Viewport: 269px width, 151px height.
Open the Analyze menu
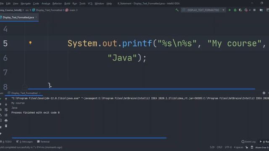click(x=46, y=3)
